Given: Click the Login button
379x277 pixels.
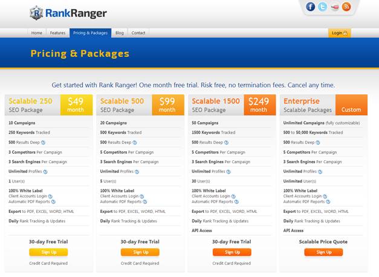Looking at the screenshot, I should point(339,33).
